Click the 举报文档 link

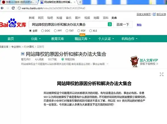tap(70, 59)
